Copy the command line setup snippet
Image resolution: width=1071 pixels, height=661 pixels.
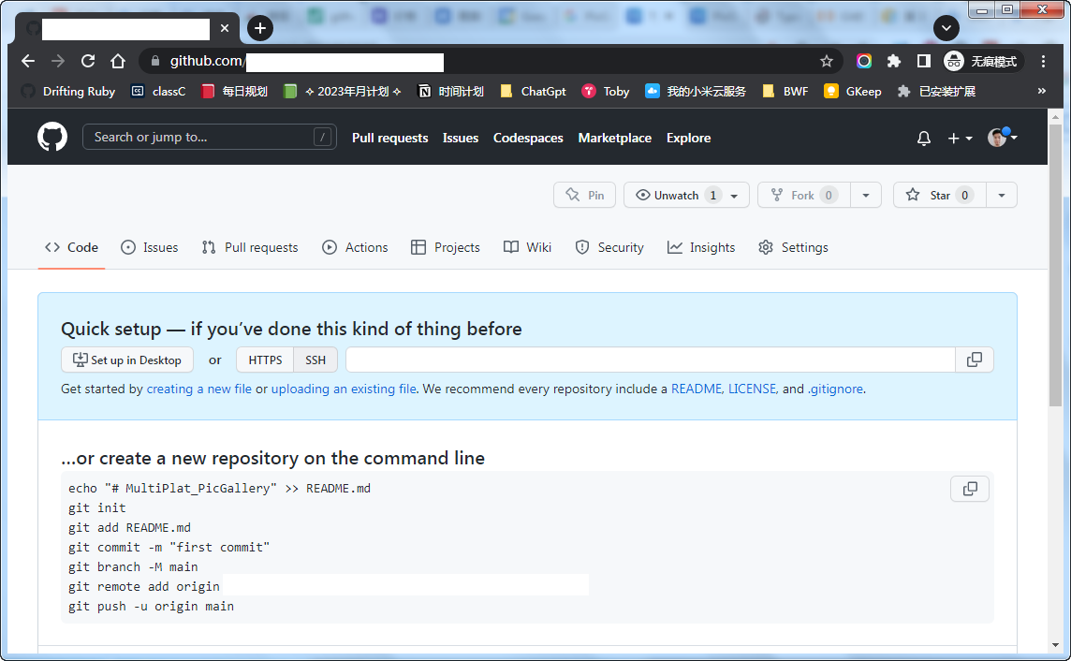click(970, 489)
